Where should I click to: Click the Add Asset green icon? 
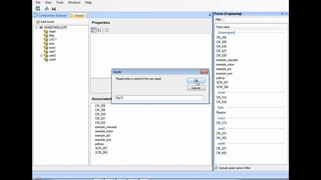click(38, 22)
